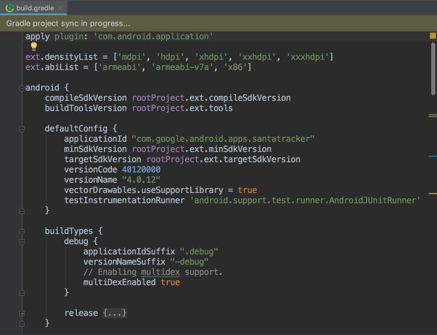The height and width of the screenshot is (335, 437).
Task: Close the build.gradle editor tab
Action: [59, 8]
